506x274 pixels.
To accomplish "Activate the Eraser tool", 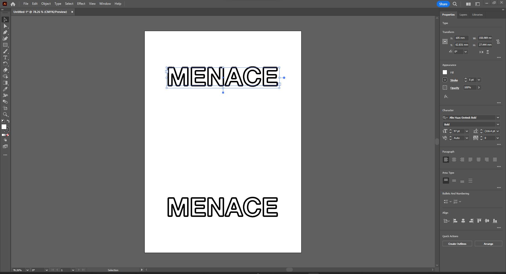I will (x=5, y=70).
